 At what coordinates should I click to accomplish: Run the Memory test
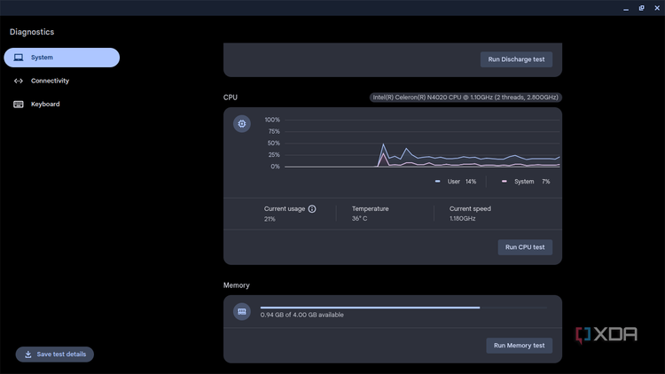(x=519, y=346)
